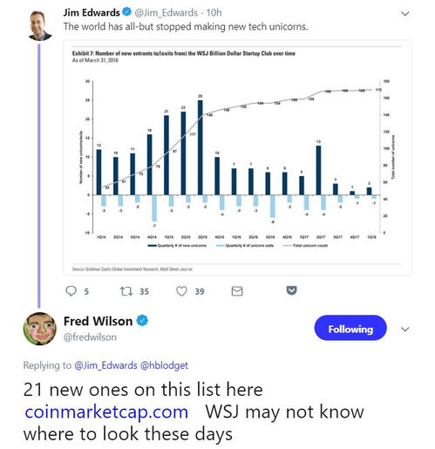Enlarge the unicorn chart image
This screenshot has width=435, height=449.
coord(237,158)
